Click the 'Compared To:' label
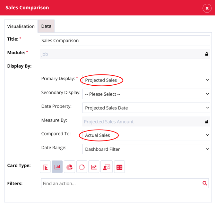The image size is (215, 205). pyautogui.click(x=56, y=133)
